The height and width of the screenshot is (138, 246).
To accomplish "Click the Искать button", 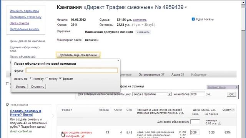I will (x=21, y=87).
